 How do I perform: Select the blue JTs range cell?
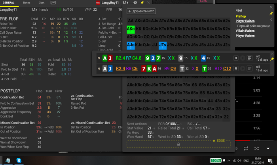[x=163, y=46]
